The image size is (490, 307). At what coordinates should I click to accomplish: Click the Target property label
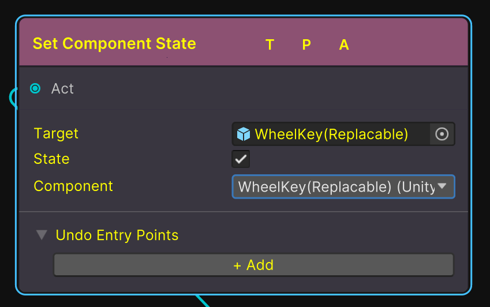tap(56, 134)
